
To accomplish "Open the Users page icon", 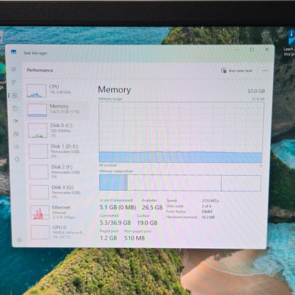I will (16, 134).
